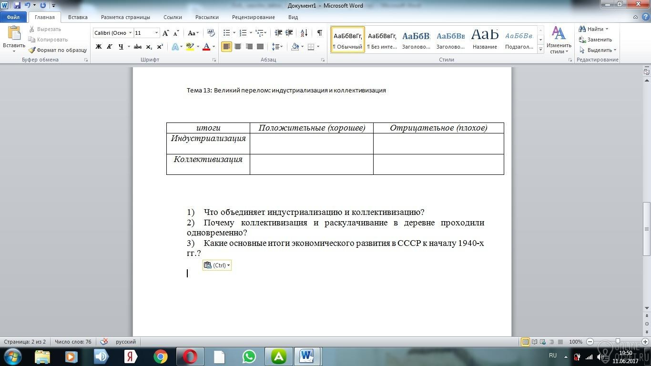This screenshot has height=366, width=651.
Task: Open the font size dropdown
Action: [156, 33]
